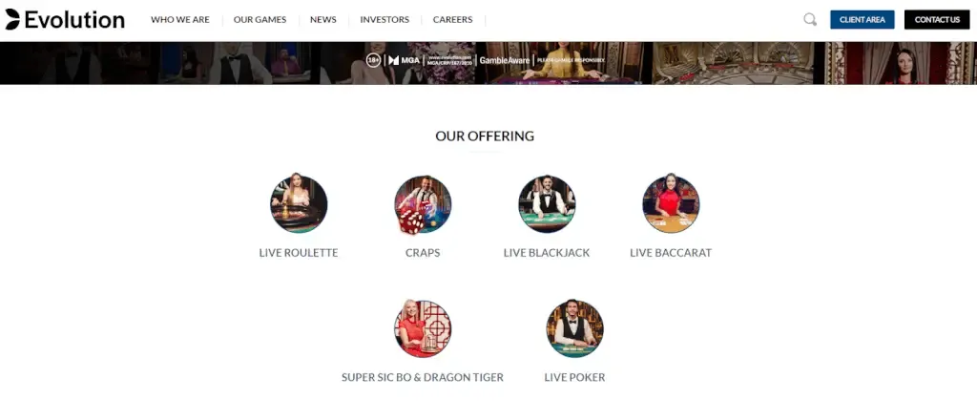Follow the SUPER SIC BO & DRAGON TIGER link
This screenshot has width=977, height=420.
423,378
